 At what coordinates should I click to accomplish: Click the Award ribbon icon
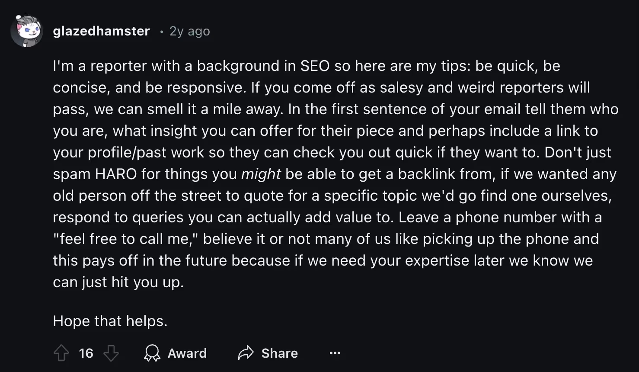[152, 353]
